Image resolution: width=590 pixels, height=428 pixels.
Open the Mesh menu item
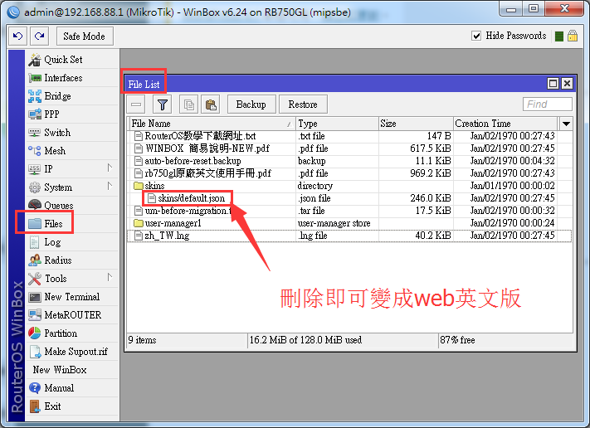pyautogui.click(x=73, y=151)
